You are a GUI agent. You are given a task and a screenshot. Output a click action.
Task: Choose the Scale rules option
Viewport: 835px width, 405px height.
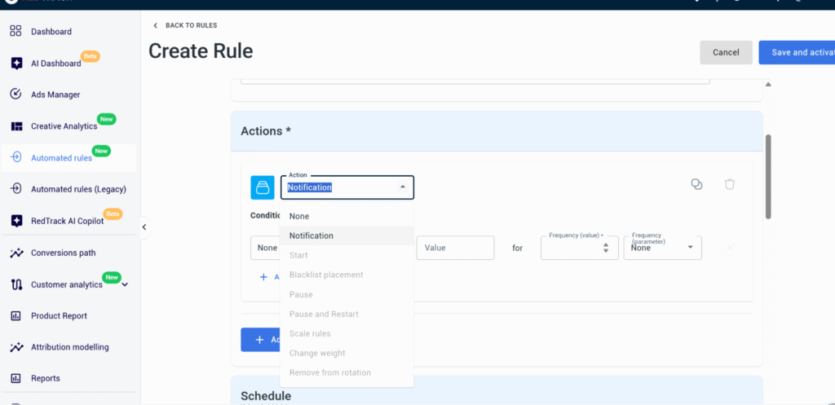(x=347, y=333)
